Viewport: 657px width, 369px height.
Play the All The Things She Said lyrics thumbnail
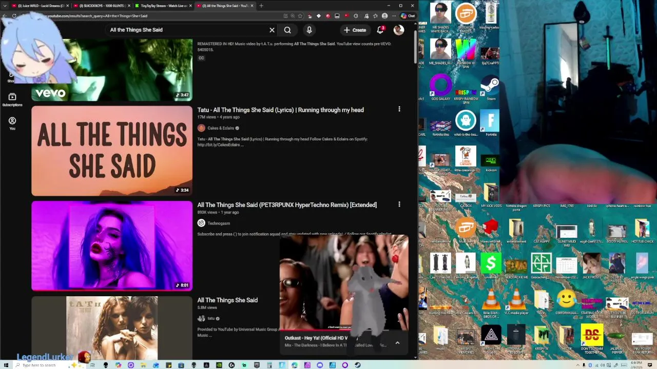pos(112,151)
